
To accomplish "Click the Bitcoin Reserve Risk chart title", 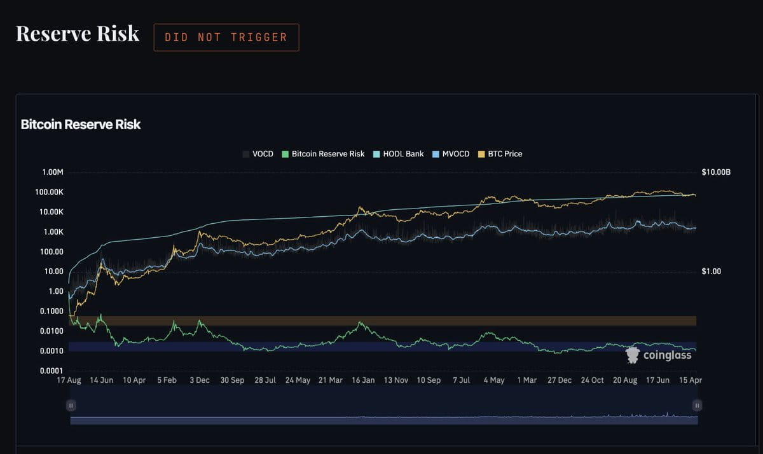I will (81, 125).
